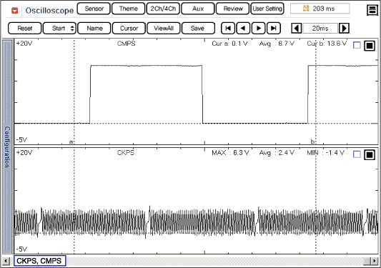381x268 pixels.
Task: Toggle the small square in CMPS channel
Action: [357, 45]
